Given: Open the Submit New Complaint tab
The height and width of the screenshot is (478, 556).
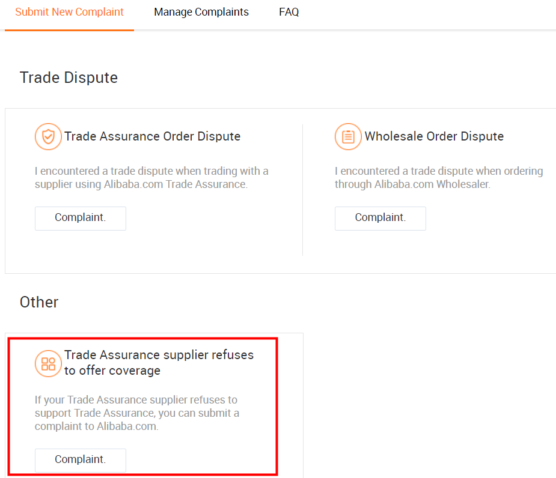Looking at the screenshot, I should [x=69, y=12].
